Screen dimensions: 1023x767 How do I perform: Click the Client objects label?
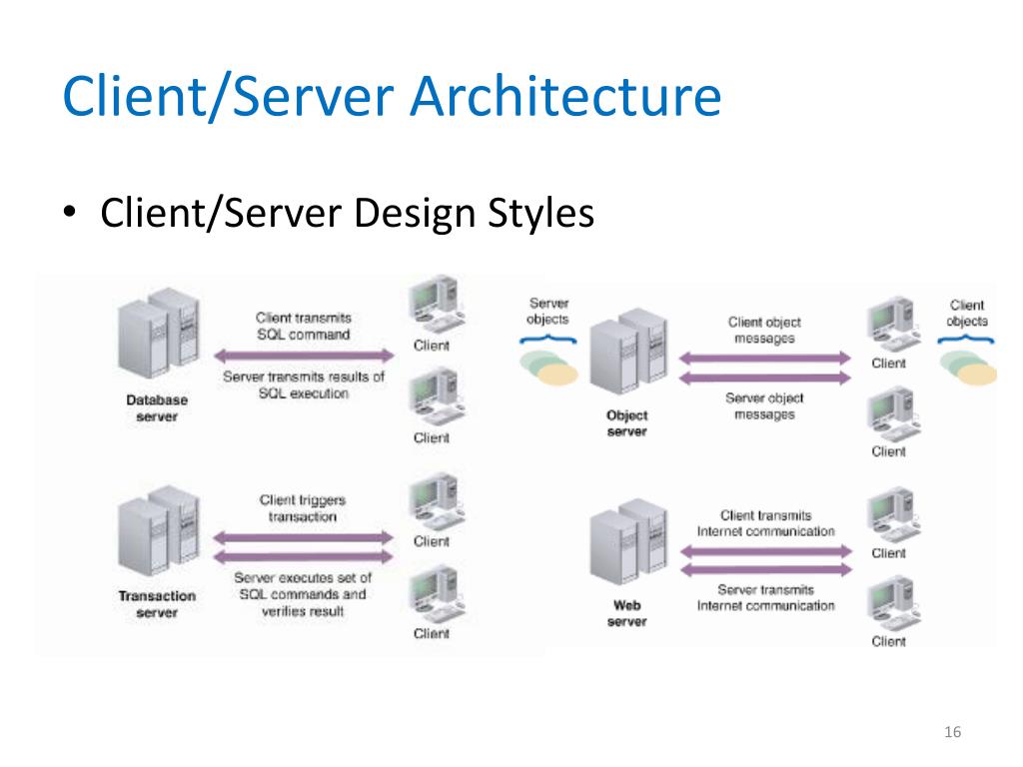(967, 313)
